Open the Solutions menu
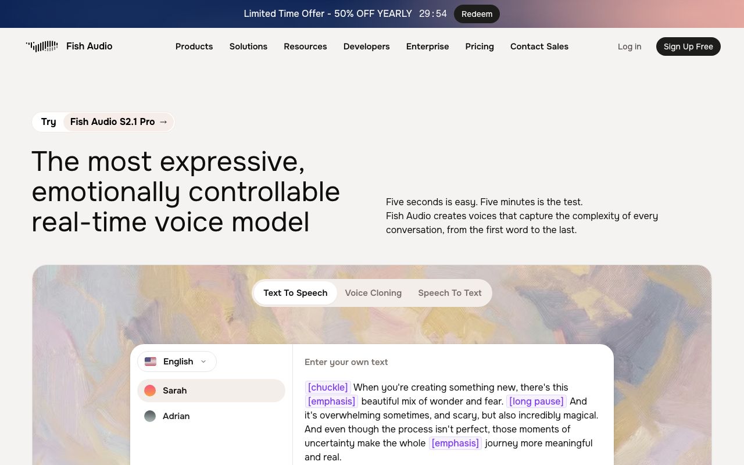744x465 pixels. tap(248, 46)
